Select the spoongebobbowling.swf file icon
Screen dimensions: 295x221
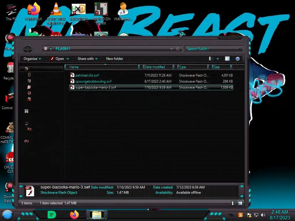[x=72, y=81]
